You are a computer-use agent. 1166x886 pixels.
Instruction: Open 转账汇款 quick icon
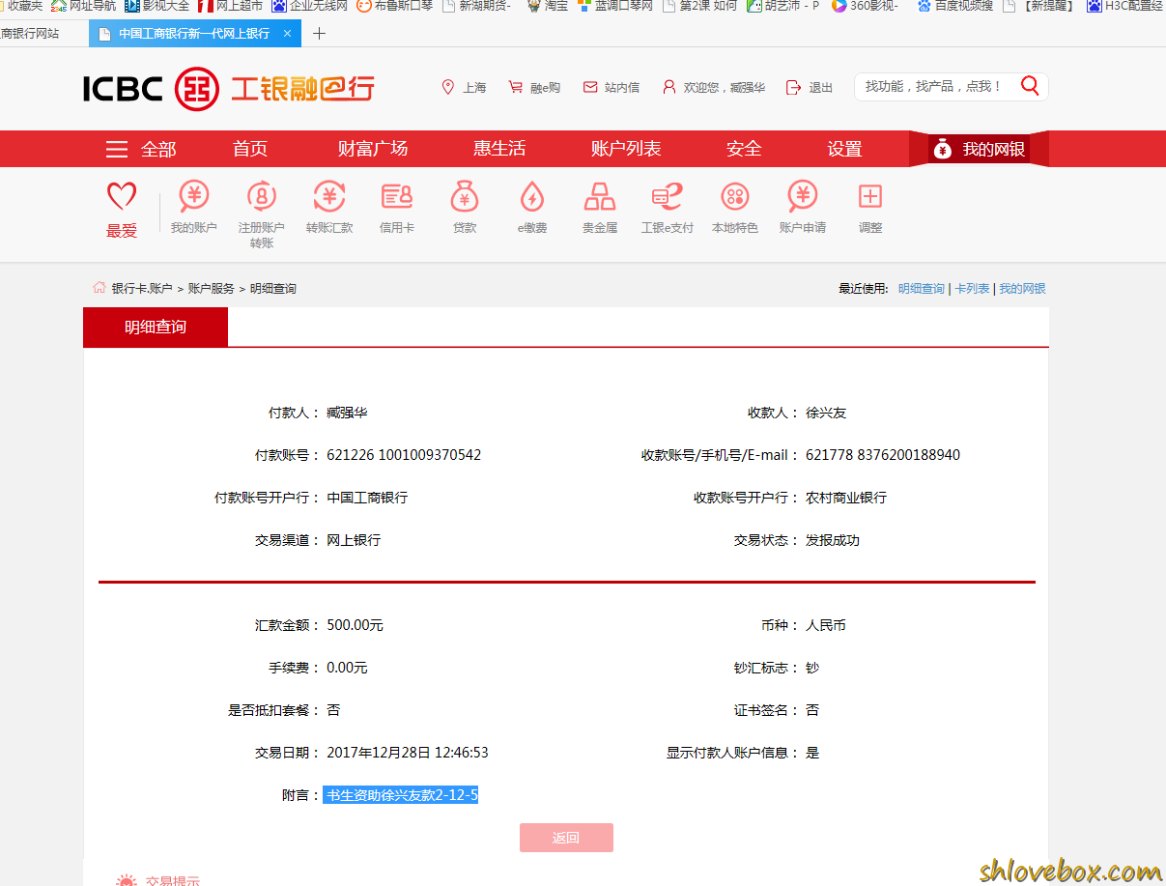[x=329, y=207]
